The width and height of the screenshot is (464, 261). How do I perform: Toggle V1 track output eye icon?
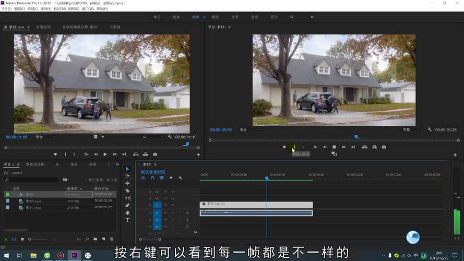point(173,205)
